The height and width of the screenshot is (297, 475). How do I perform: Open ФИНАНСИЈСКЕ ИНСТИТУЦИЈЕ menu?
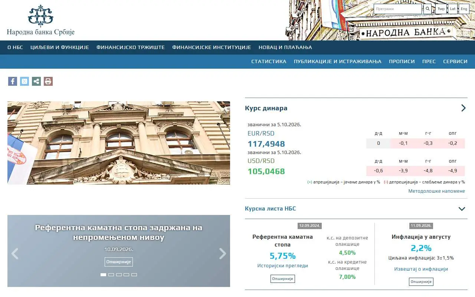[212, 48]
